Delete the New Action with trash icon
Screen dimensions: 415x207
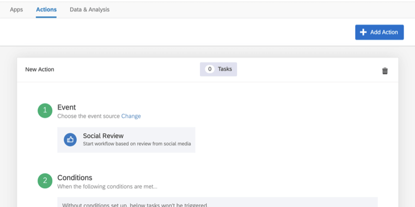tap(385, 71)
